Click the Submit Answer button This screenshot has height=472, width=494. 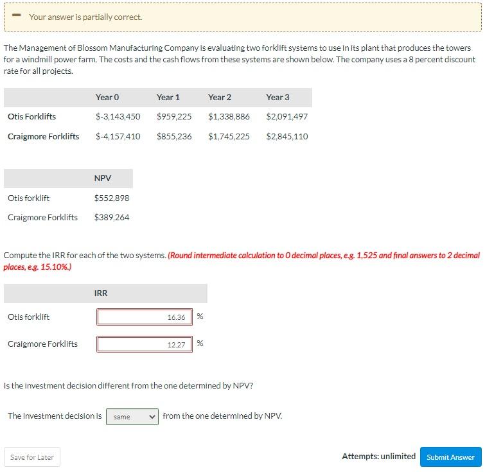pos(450,457)
